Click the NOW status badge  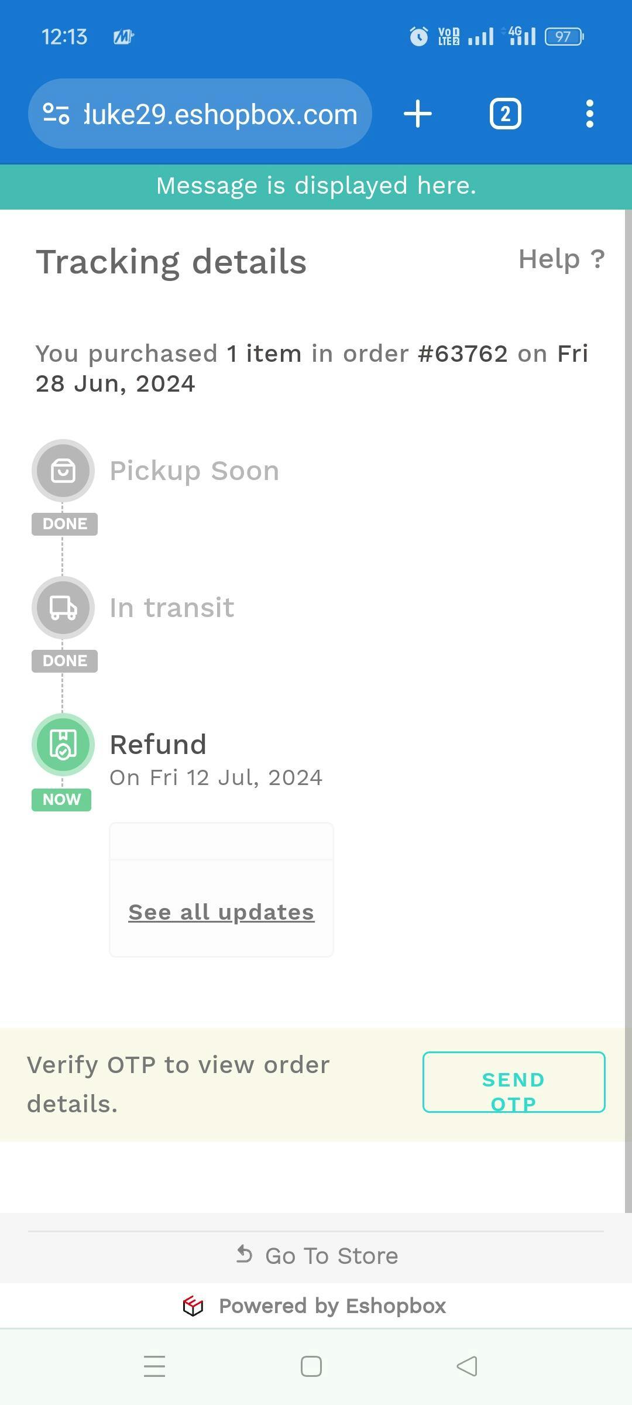click(61, 799)
